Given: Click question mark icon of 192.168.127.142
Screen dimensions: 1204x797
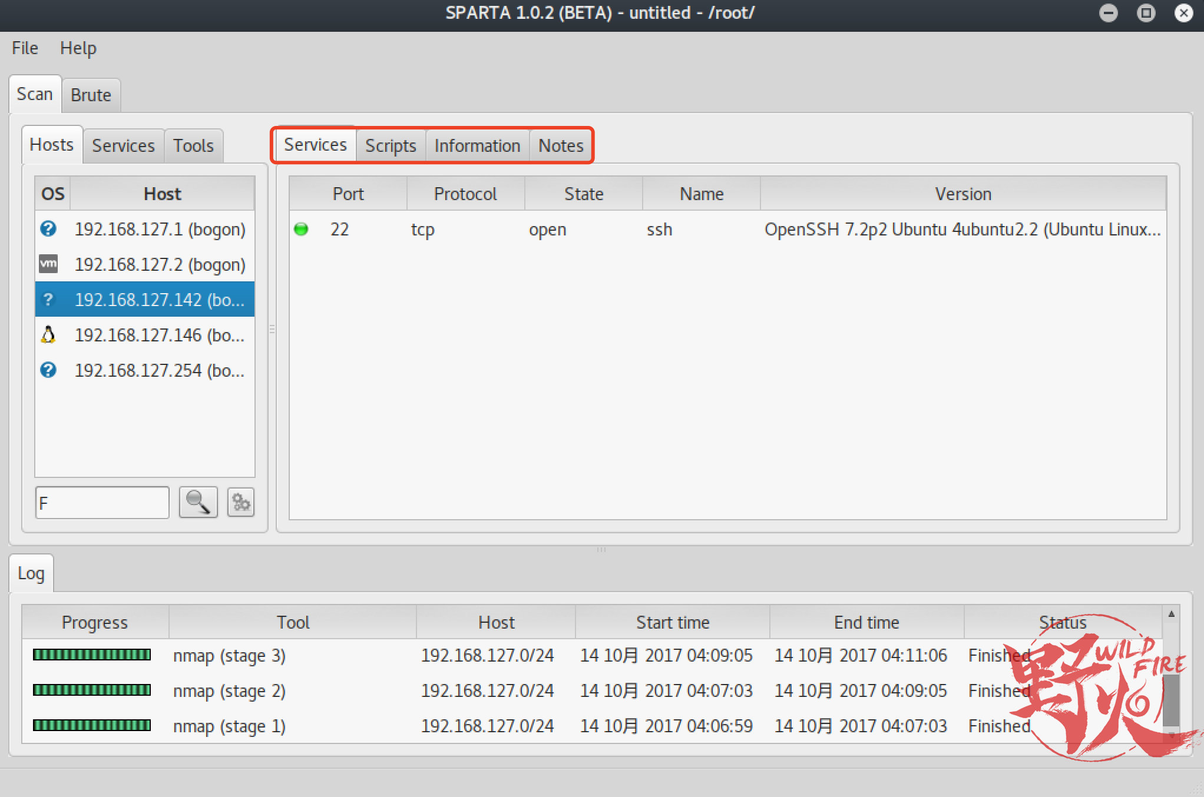Looking at the screenshot, I should coord(48,299).
